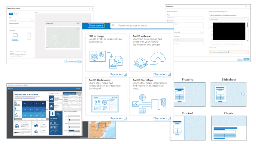Click Play video under ArcGIS Dashboards
The height and width of the screenshot is (144, 256).
coord(118,118)
